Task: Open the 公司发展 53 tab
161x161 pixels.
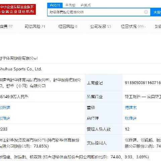Action: [x=101, y=26]
